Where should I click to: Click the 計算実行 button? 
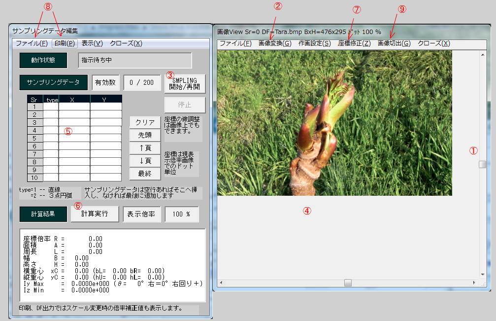pyautogui.click(x=95, y=214)
